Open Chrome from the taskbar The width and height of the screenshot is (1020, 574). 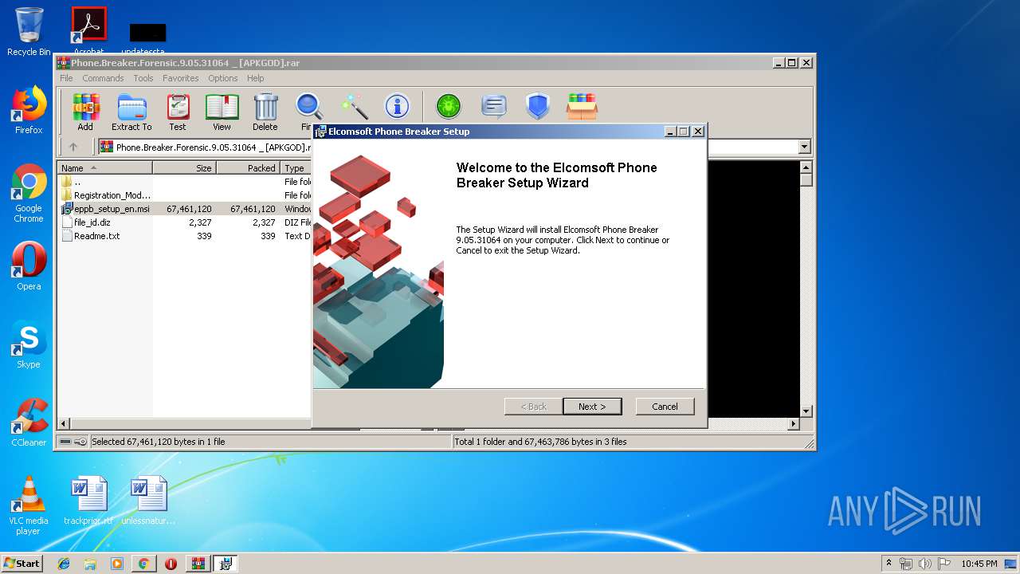[x=143, y=564]
